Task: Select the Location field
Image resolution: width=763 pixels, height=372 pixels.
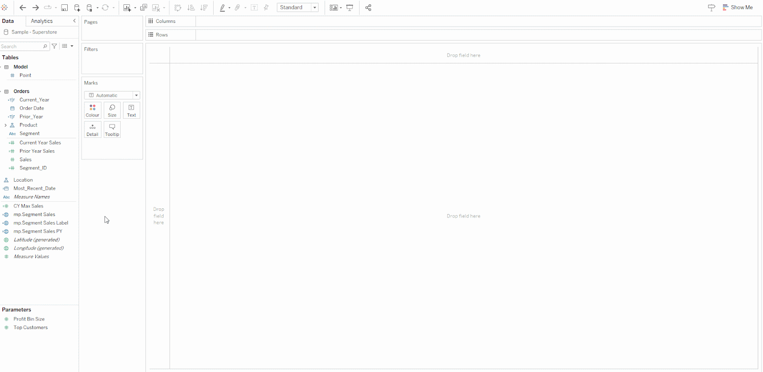Action: pos(23,180)
